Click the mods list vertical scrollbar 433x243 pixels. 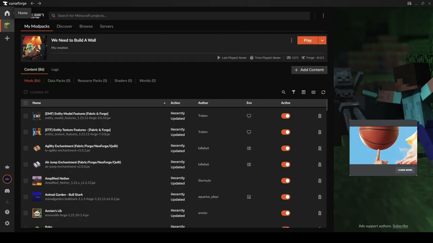coord(327,105)
